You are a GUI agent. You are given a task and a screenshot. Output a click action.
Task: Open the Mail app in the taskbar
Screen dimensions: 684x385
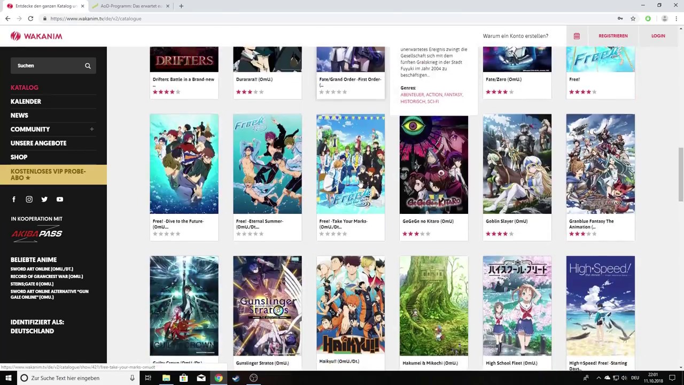tap(201, 378)
